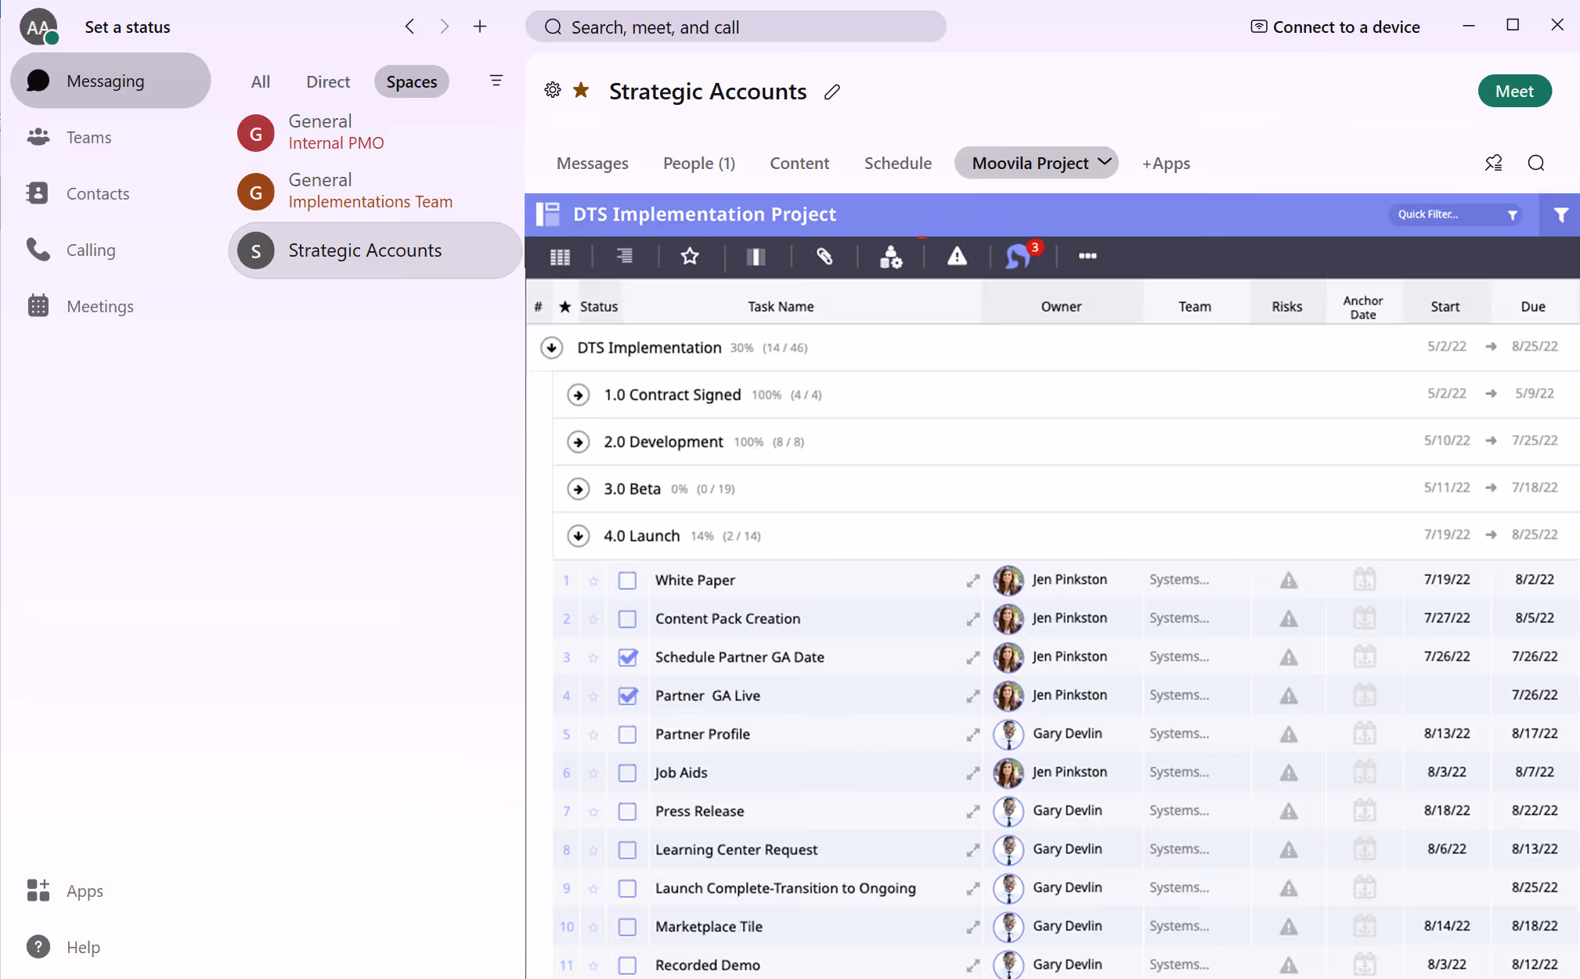The height and width of the screenshot is (979, 1580).
Task: Check the Partner Profile checkbox
Action: 627,734
